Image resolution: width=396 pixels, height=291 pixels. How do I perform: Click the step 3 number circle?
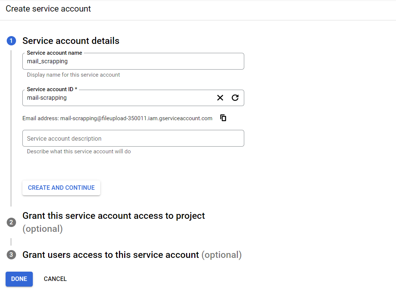[11, 255]
